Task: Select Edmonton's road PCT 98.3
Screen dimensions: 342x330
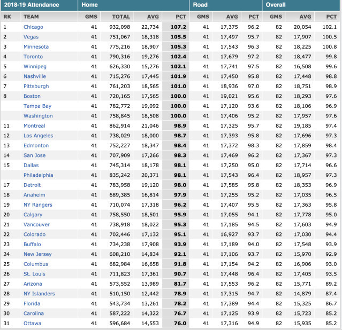Action: click(x=253, y=145)
